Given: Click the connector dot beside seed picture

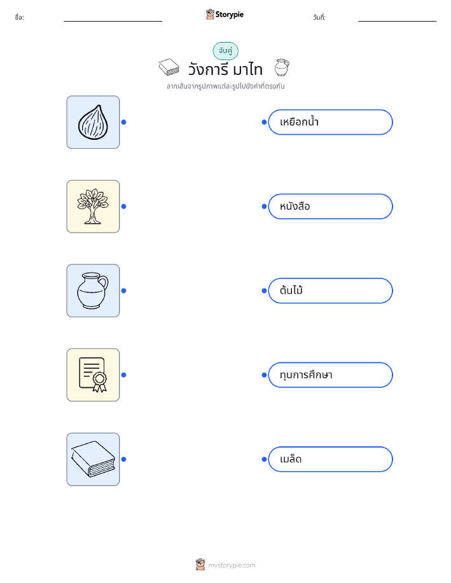Looking at the screenshot, I should 124,122.
